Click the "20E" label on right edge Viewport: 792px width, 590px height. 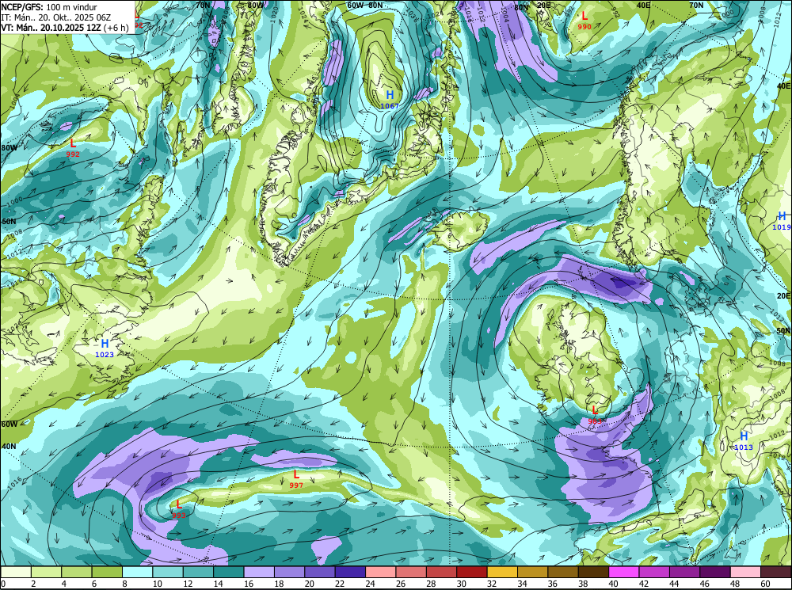(784, 295)
